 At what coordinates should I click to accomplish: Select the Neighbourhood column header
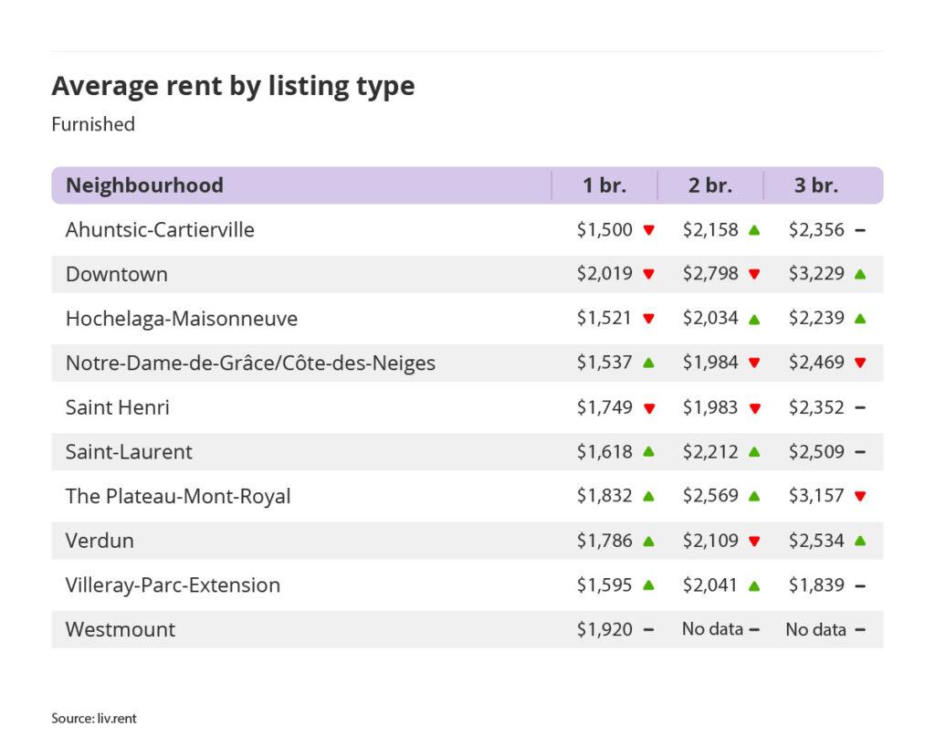(144, 185)
